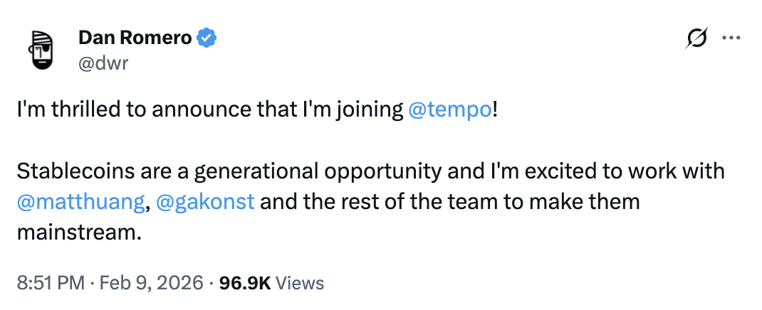Click the blue verified checkmark badge
762x310 pixels.
[x=207, y=38]
